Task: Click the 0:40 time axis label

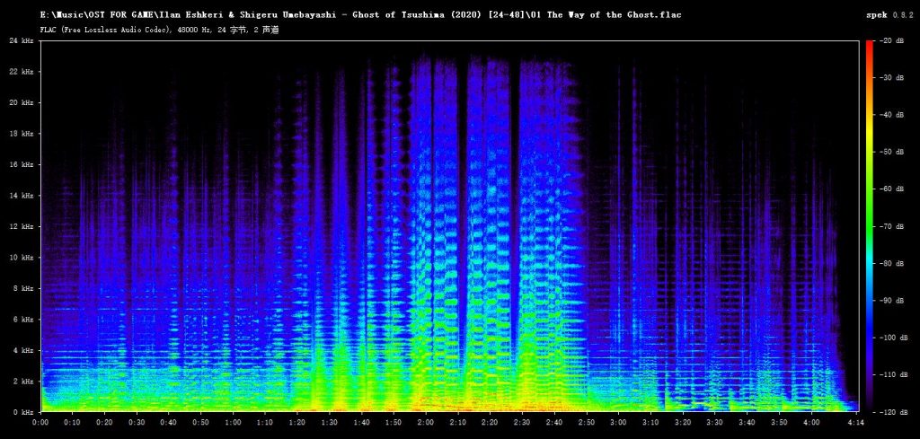Action: coord(170,422)
